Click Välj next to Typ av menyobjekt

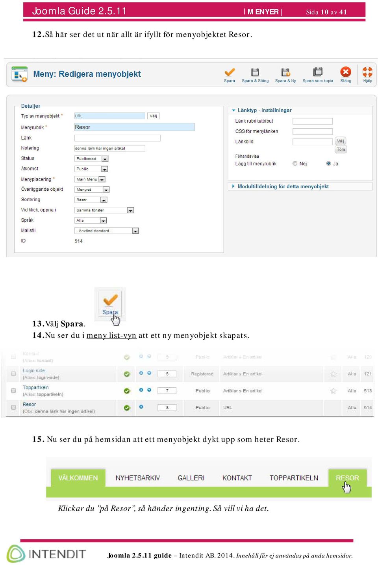[x=154, y=116]
